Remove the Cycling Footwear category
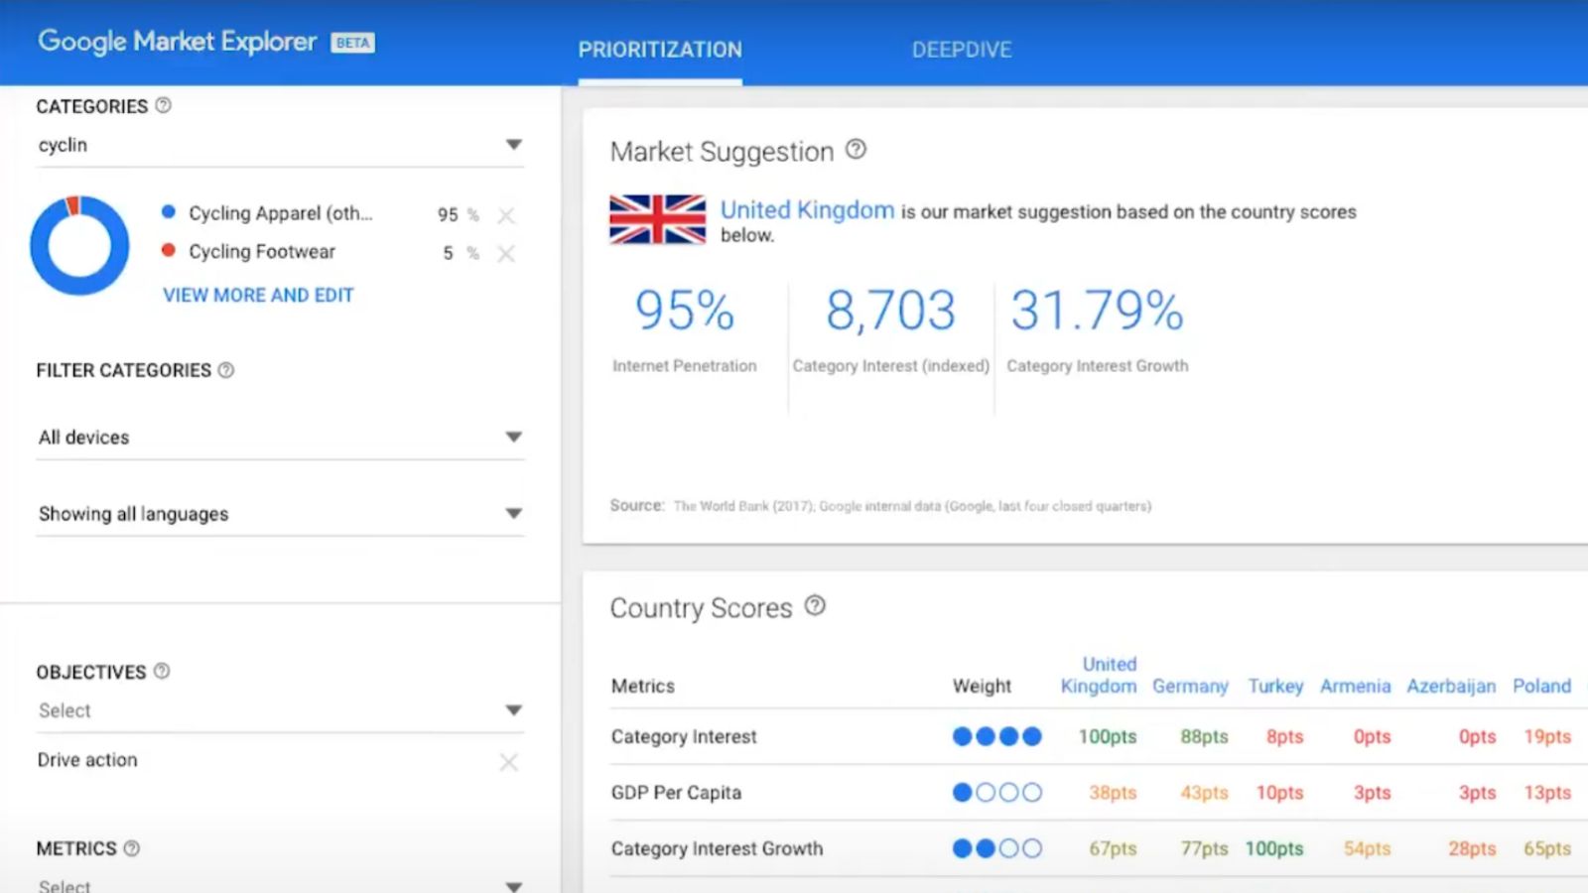Image resolution: width=1588 pixels, height=893 pixels. pyautogui.click(x=506, y=254)
